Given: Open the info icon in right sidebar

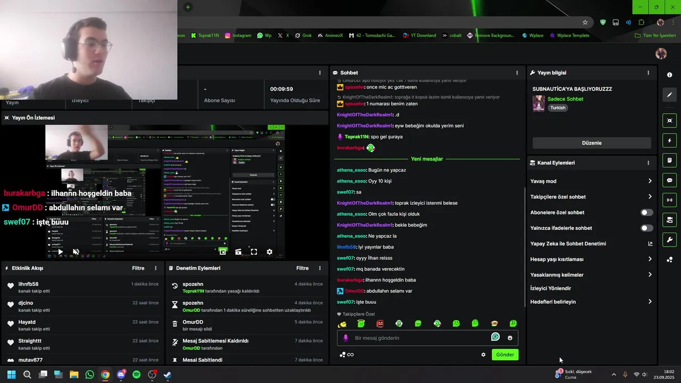Looking at the screenshot, I should 670,75.
